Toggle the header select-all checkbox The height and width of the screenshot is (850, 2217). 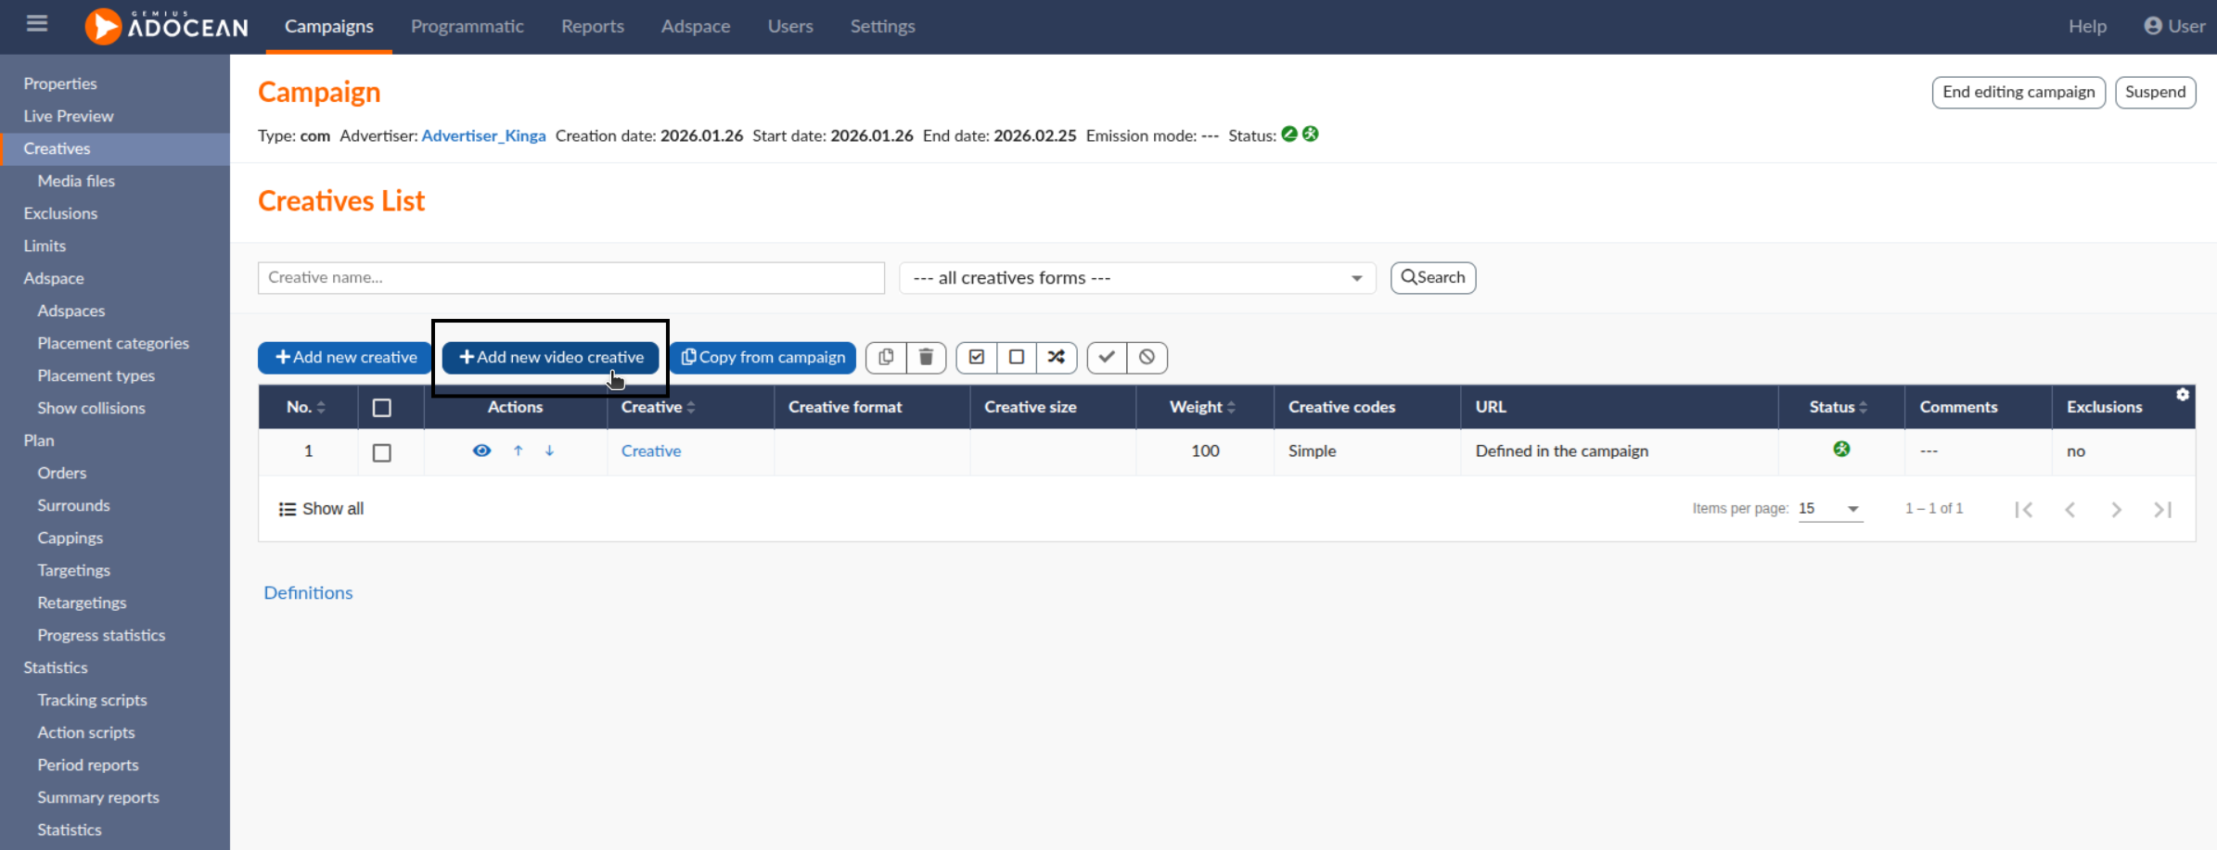pos(381,408)
